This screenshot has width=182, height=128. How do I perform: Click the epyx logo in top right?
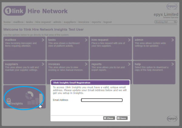tap(172, 6)
